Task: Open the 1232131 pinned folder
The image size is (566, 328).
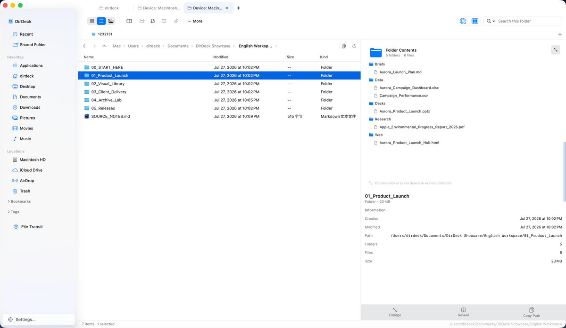Action: (x=101, y=34)
